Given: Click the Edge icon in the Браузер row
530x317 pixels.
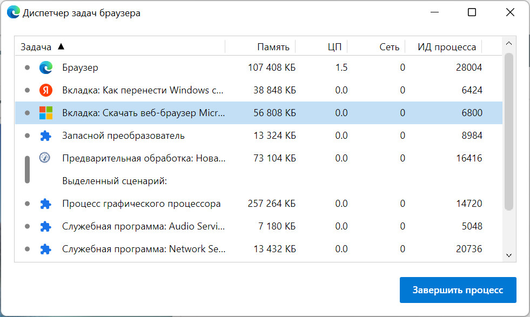Looking at the screenshot, I should pos(46,68).
